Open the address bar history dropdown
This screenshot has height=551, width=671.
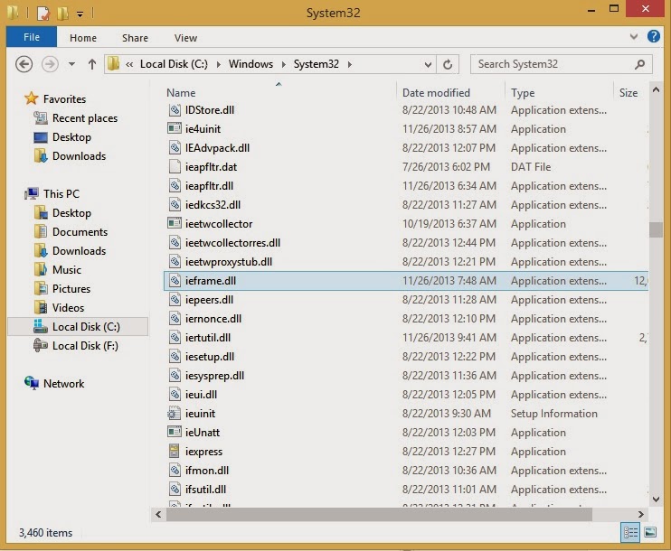click(428, 64)
